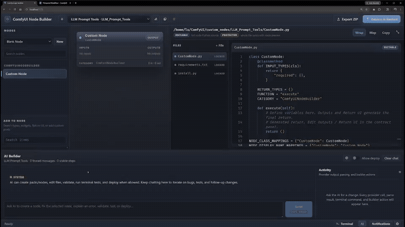Open the Terminal panel tab
The image size is (405, 227).
345,224
